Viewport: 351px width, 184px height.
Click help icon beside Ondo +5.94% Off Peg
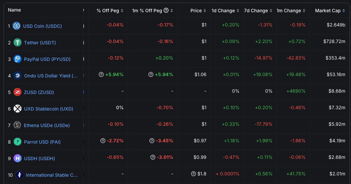[x=101, y=74]
